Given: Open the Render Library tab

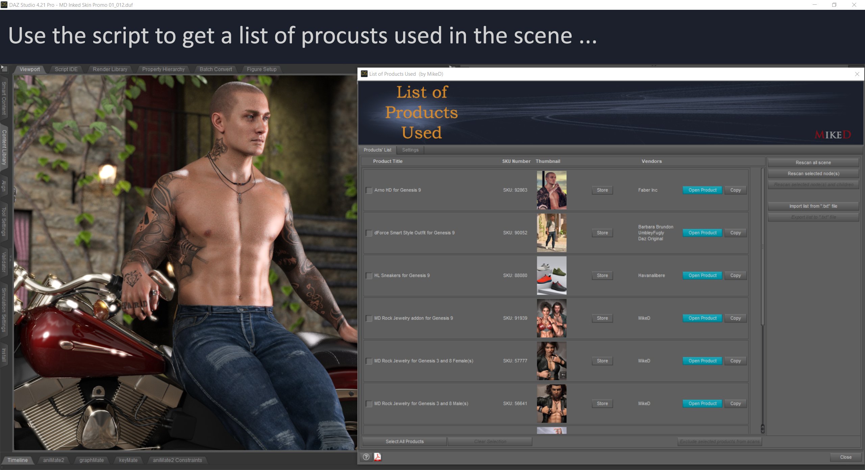Looking at the screenshot, I should pyautogui.click(x=110, y=69).
